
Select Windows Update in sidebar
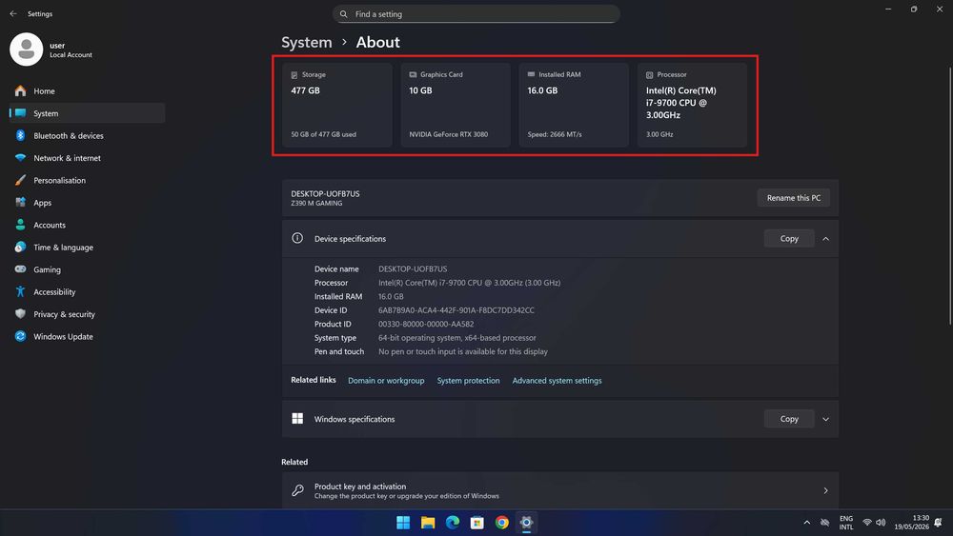(87, 336)
